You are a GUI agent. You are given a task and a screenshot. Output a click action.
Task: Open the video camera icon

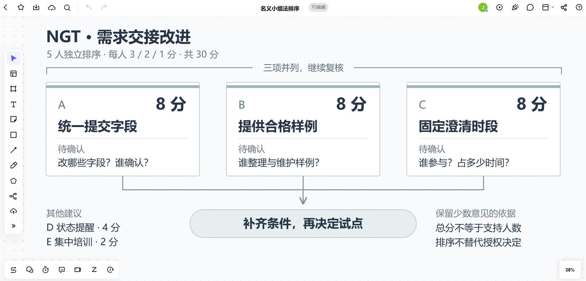point(78,270)
